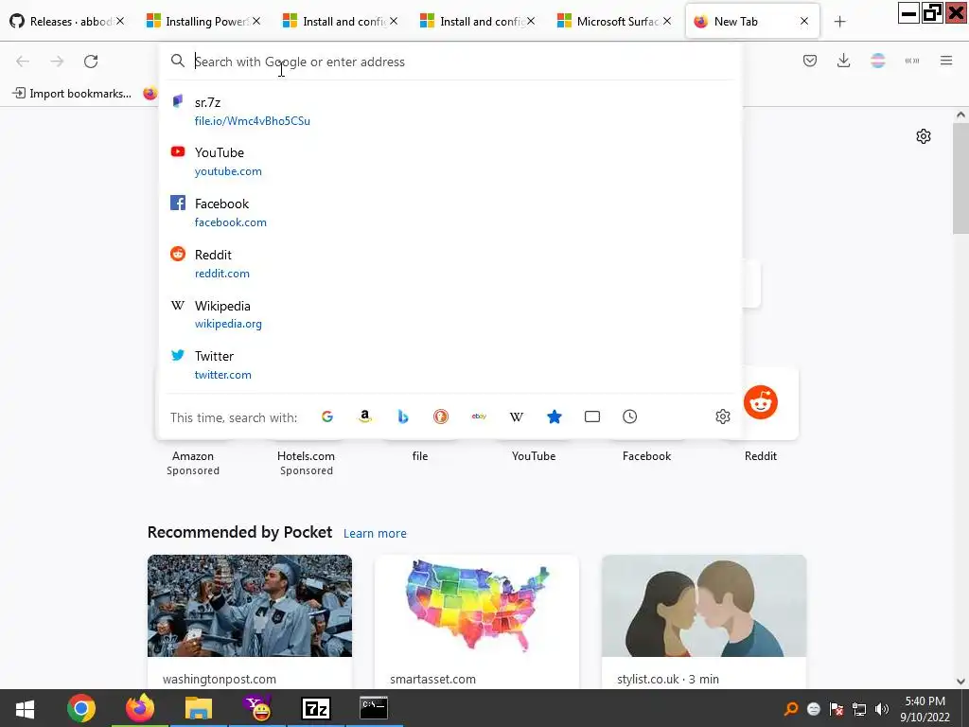The width and height of the screenshot is (969, 727).
Task: Open the YouTube shortcut label
Action: tap(534, 456)
